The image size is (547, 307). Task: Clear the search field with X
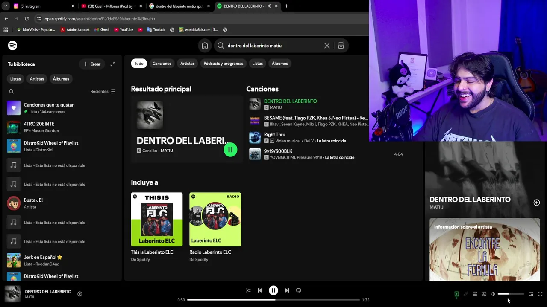[327, 46]
